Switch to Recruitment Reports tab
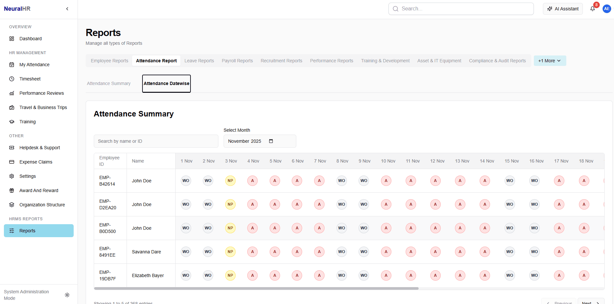614x304 pixels. (281, 61)
